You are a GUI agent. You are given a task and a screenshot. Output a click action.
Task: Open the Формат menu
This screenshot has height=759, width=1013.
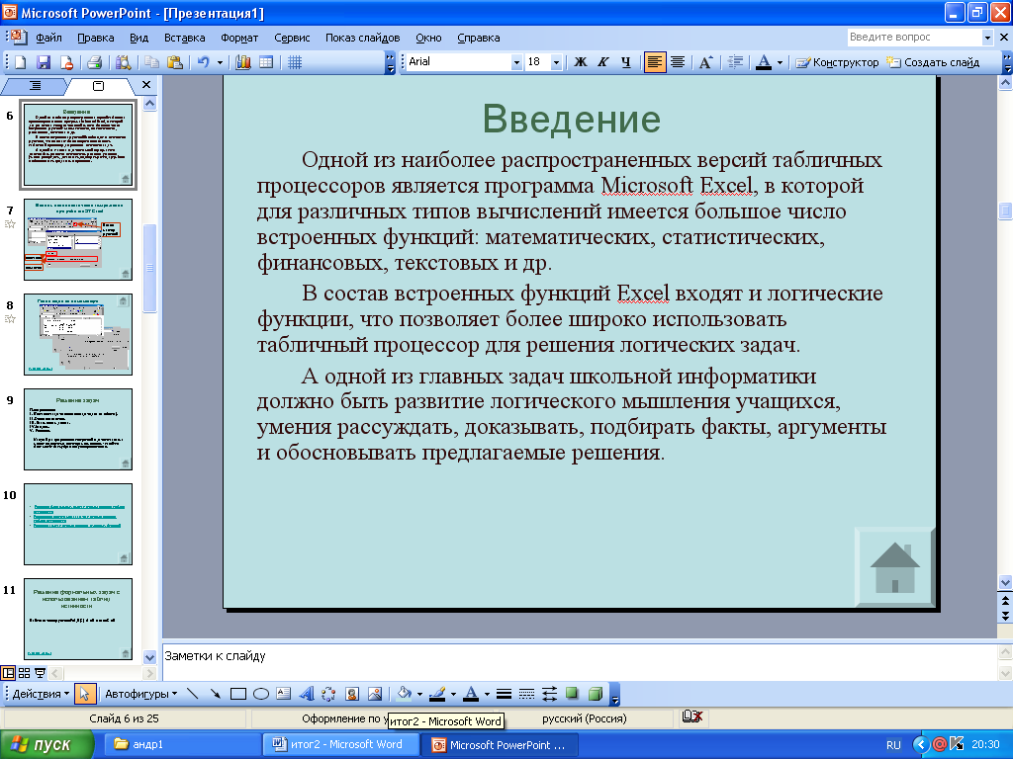(x=239, y=38)
